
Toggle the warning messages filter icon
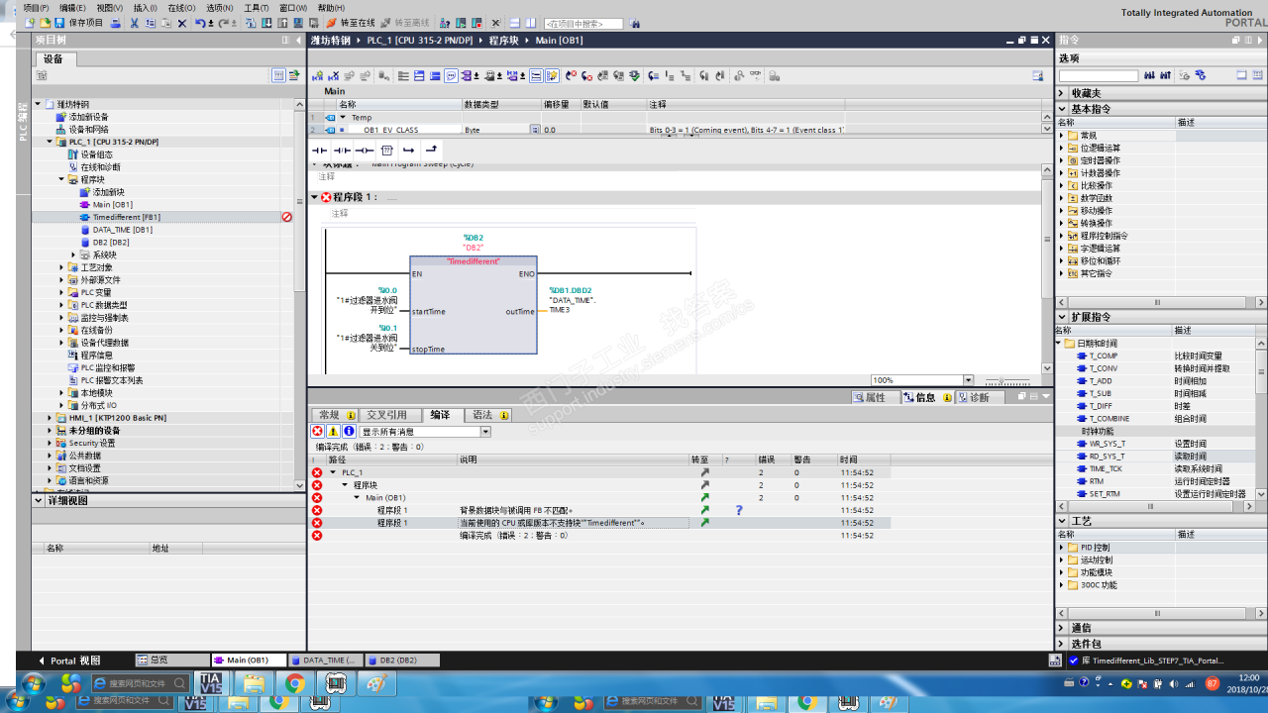pos(333,432)
